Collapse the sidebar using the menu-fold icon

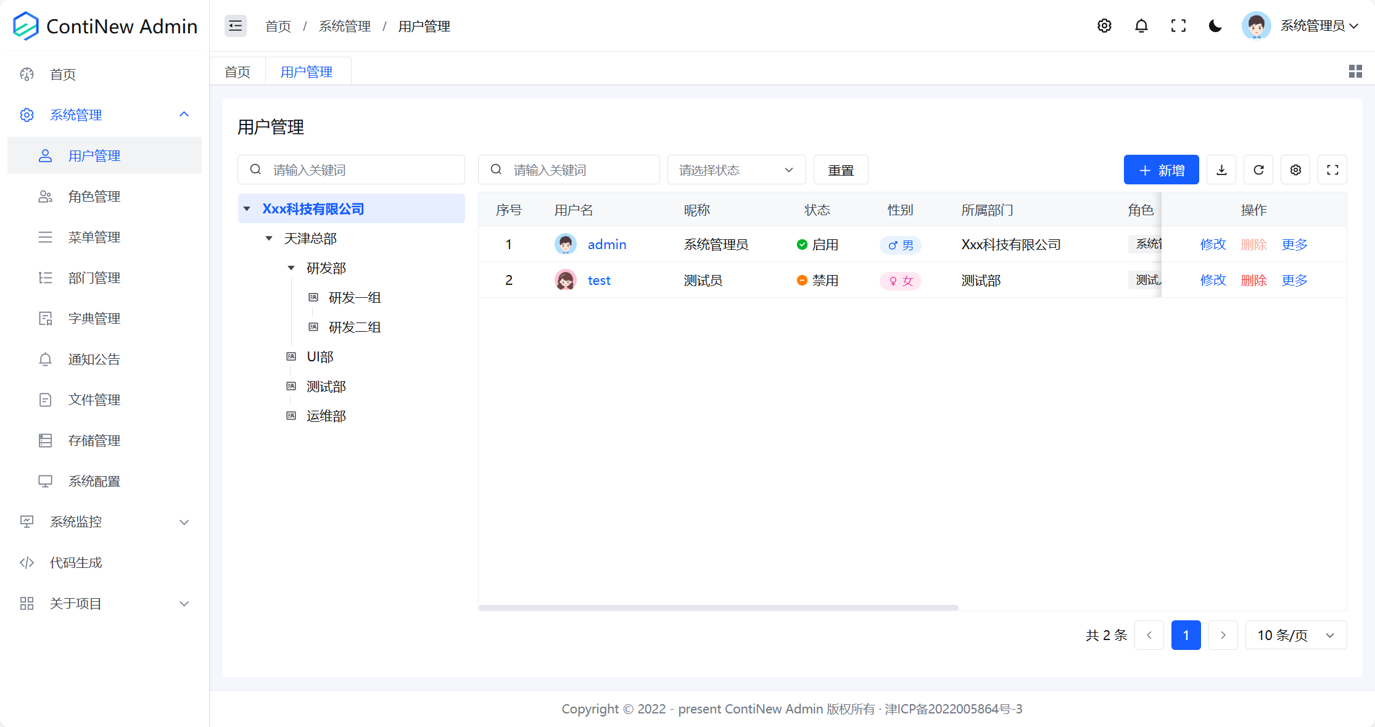click(235, 26)
